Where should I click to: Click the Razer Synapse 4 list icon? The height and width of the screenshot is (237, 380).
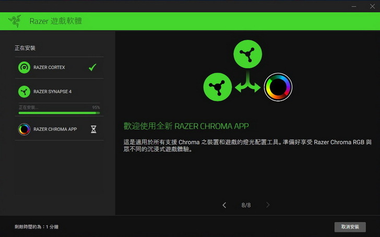(24, 92)
